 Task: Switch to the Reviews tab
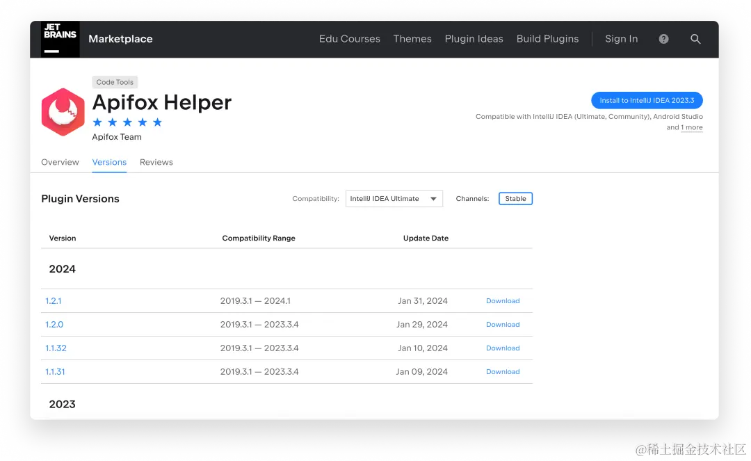coord(156,162)
